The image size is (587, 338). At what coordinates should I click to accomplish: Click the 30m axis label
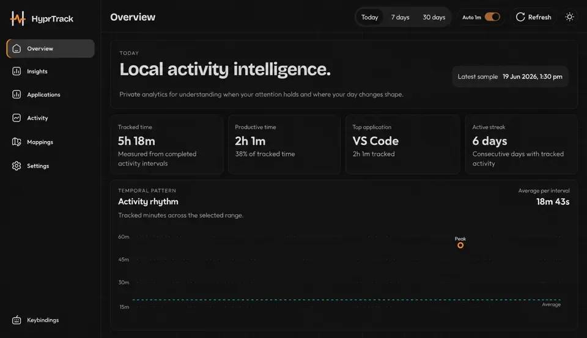(x=124, y=282)
